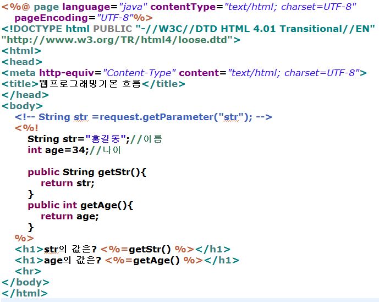Click the closing </html> tag
Viewport: 379px width, 302px height.
[25, 294]
